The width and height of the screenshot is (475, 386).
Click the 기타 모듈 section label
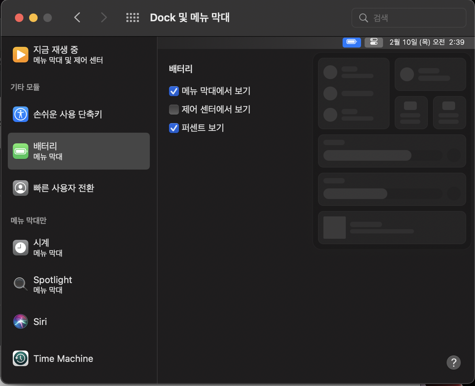click(x=25, y=87)
